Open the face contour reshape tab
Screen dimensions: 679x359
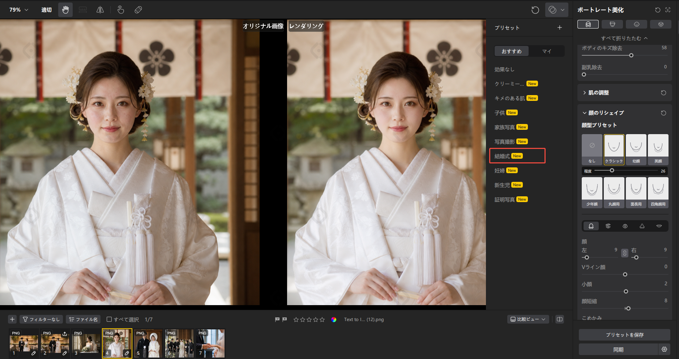pos(591,226)
